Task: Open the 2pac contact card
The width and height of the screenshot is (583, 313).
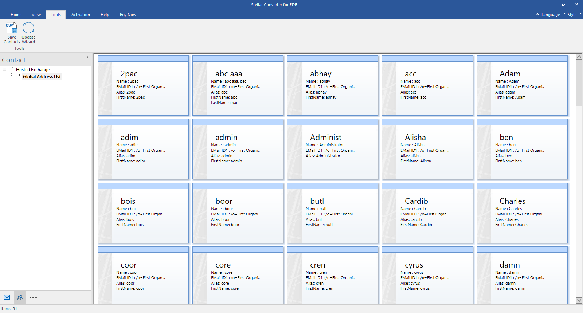Action: coord(143,86)
